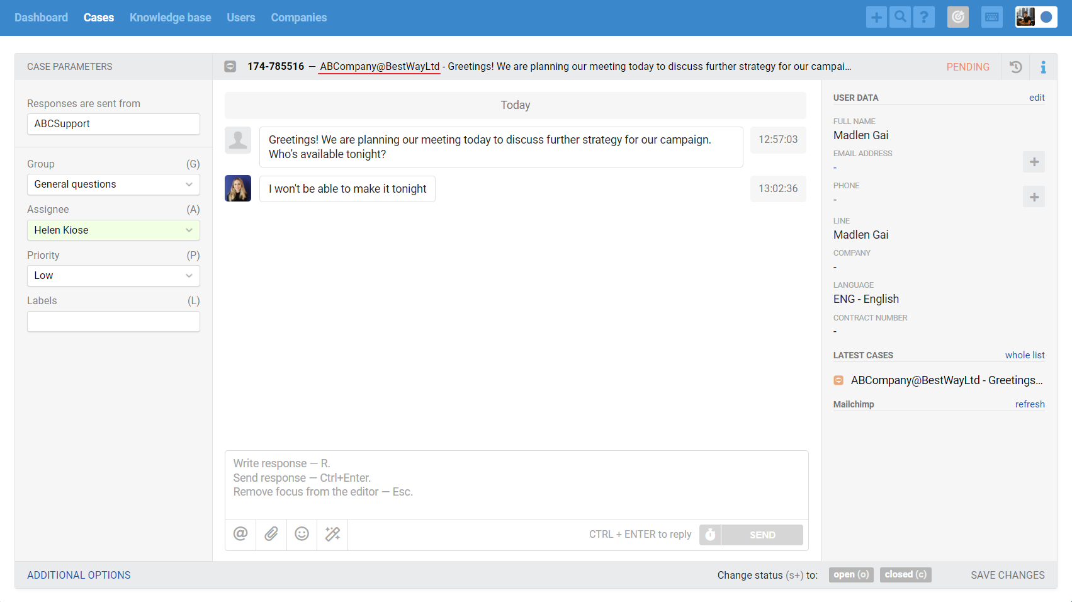Save changes to the case

1007,574
